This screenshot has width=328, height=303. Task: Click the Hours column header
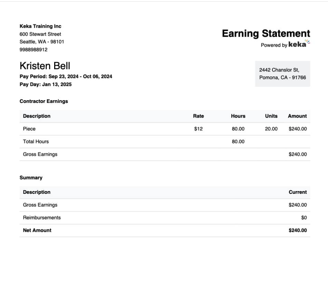238,116
